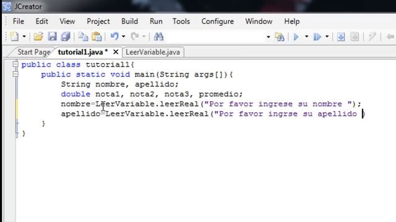
Task: Click 'main' in the method signature
Action: 145,75
